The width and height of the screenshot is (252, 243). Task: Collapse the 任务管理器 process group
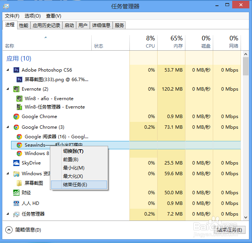8,214
